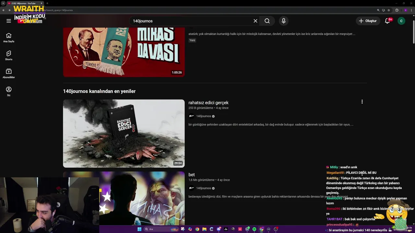Open options menu for rahatsız edici gerçek

(362, 102)
